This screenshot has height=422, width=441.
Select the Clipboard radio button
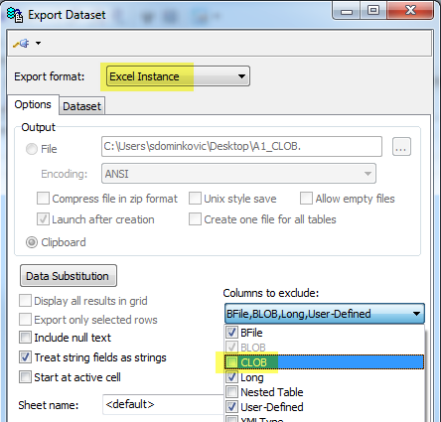click(32, 242)
